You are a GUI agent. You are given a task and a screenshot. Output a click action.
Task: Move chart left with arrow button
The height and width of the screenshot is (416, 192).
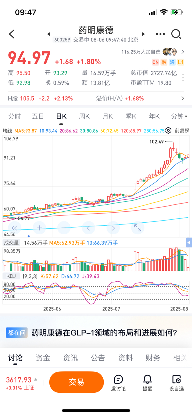click(x=88, y=228)
